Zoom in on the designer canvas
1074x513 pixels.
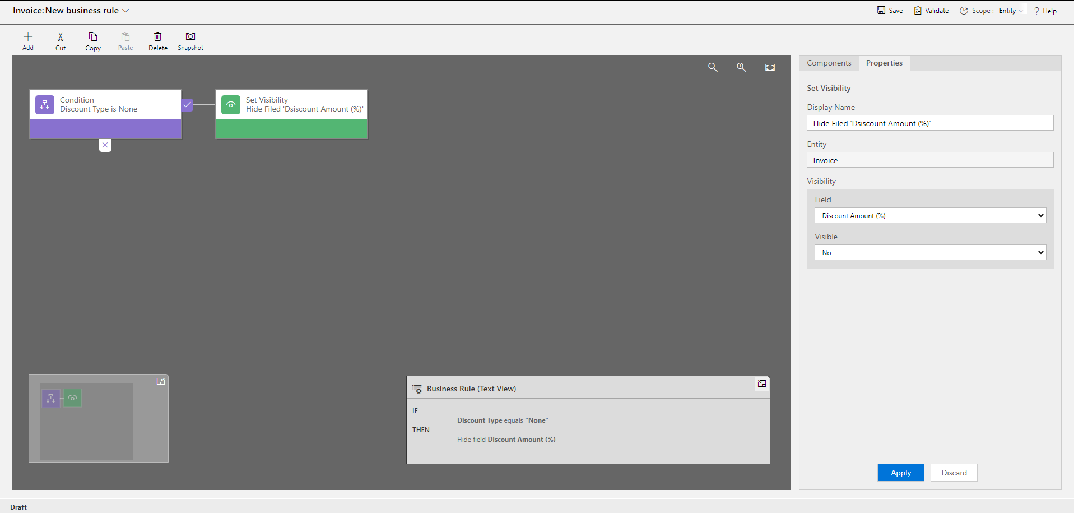[x=741, y=67]
